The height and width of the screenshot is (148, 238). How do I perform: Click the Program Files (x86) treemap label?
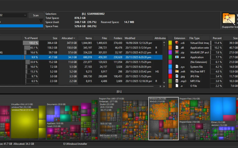[111, 98]
